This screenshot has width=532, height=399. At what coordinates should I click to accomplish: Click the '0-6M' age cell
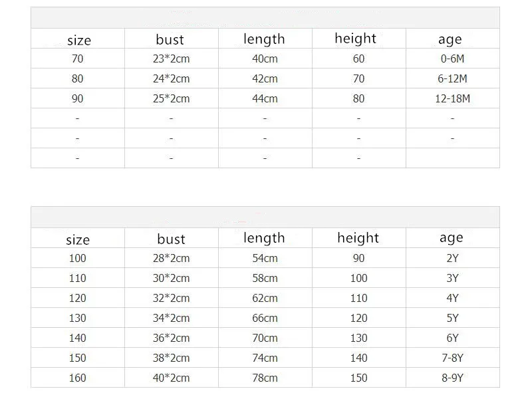pos(452,59)
